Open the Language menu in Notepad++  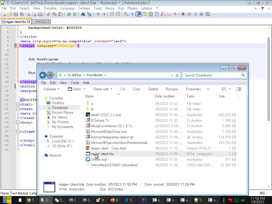pos(67,8)
